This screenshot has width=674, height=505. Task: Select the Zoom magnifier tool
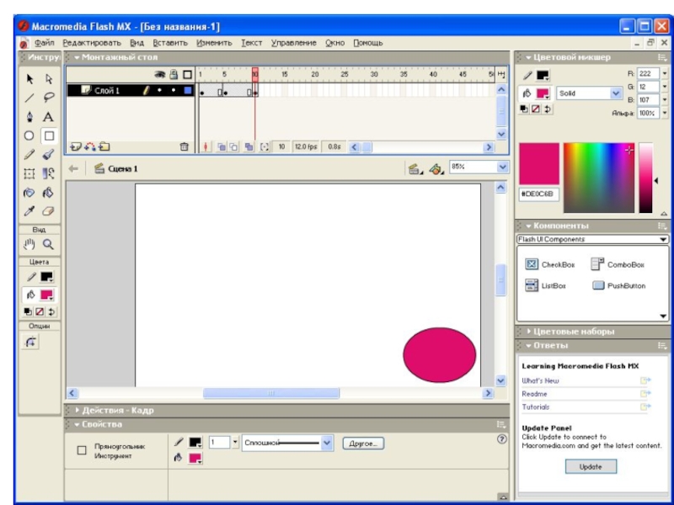tap(49, 245)
